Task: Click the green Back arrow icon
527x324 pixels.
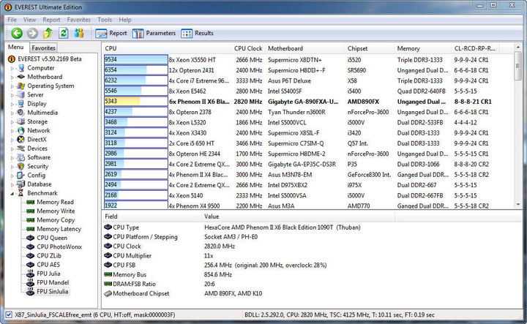Action: click(17, 33)
